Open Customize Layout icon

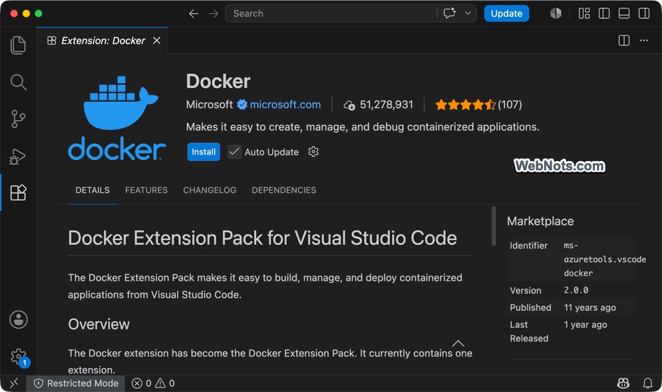(x=584, y=13)
